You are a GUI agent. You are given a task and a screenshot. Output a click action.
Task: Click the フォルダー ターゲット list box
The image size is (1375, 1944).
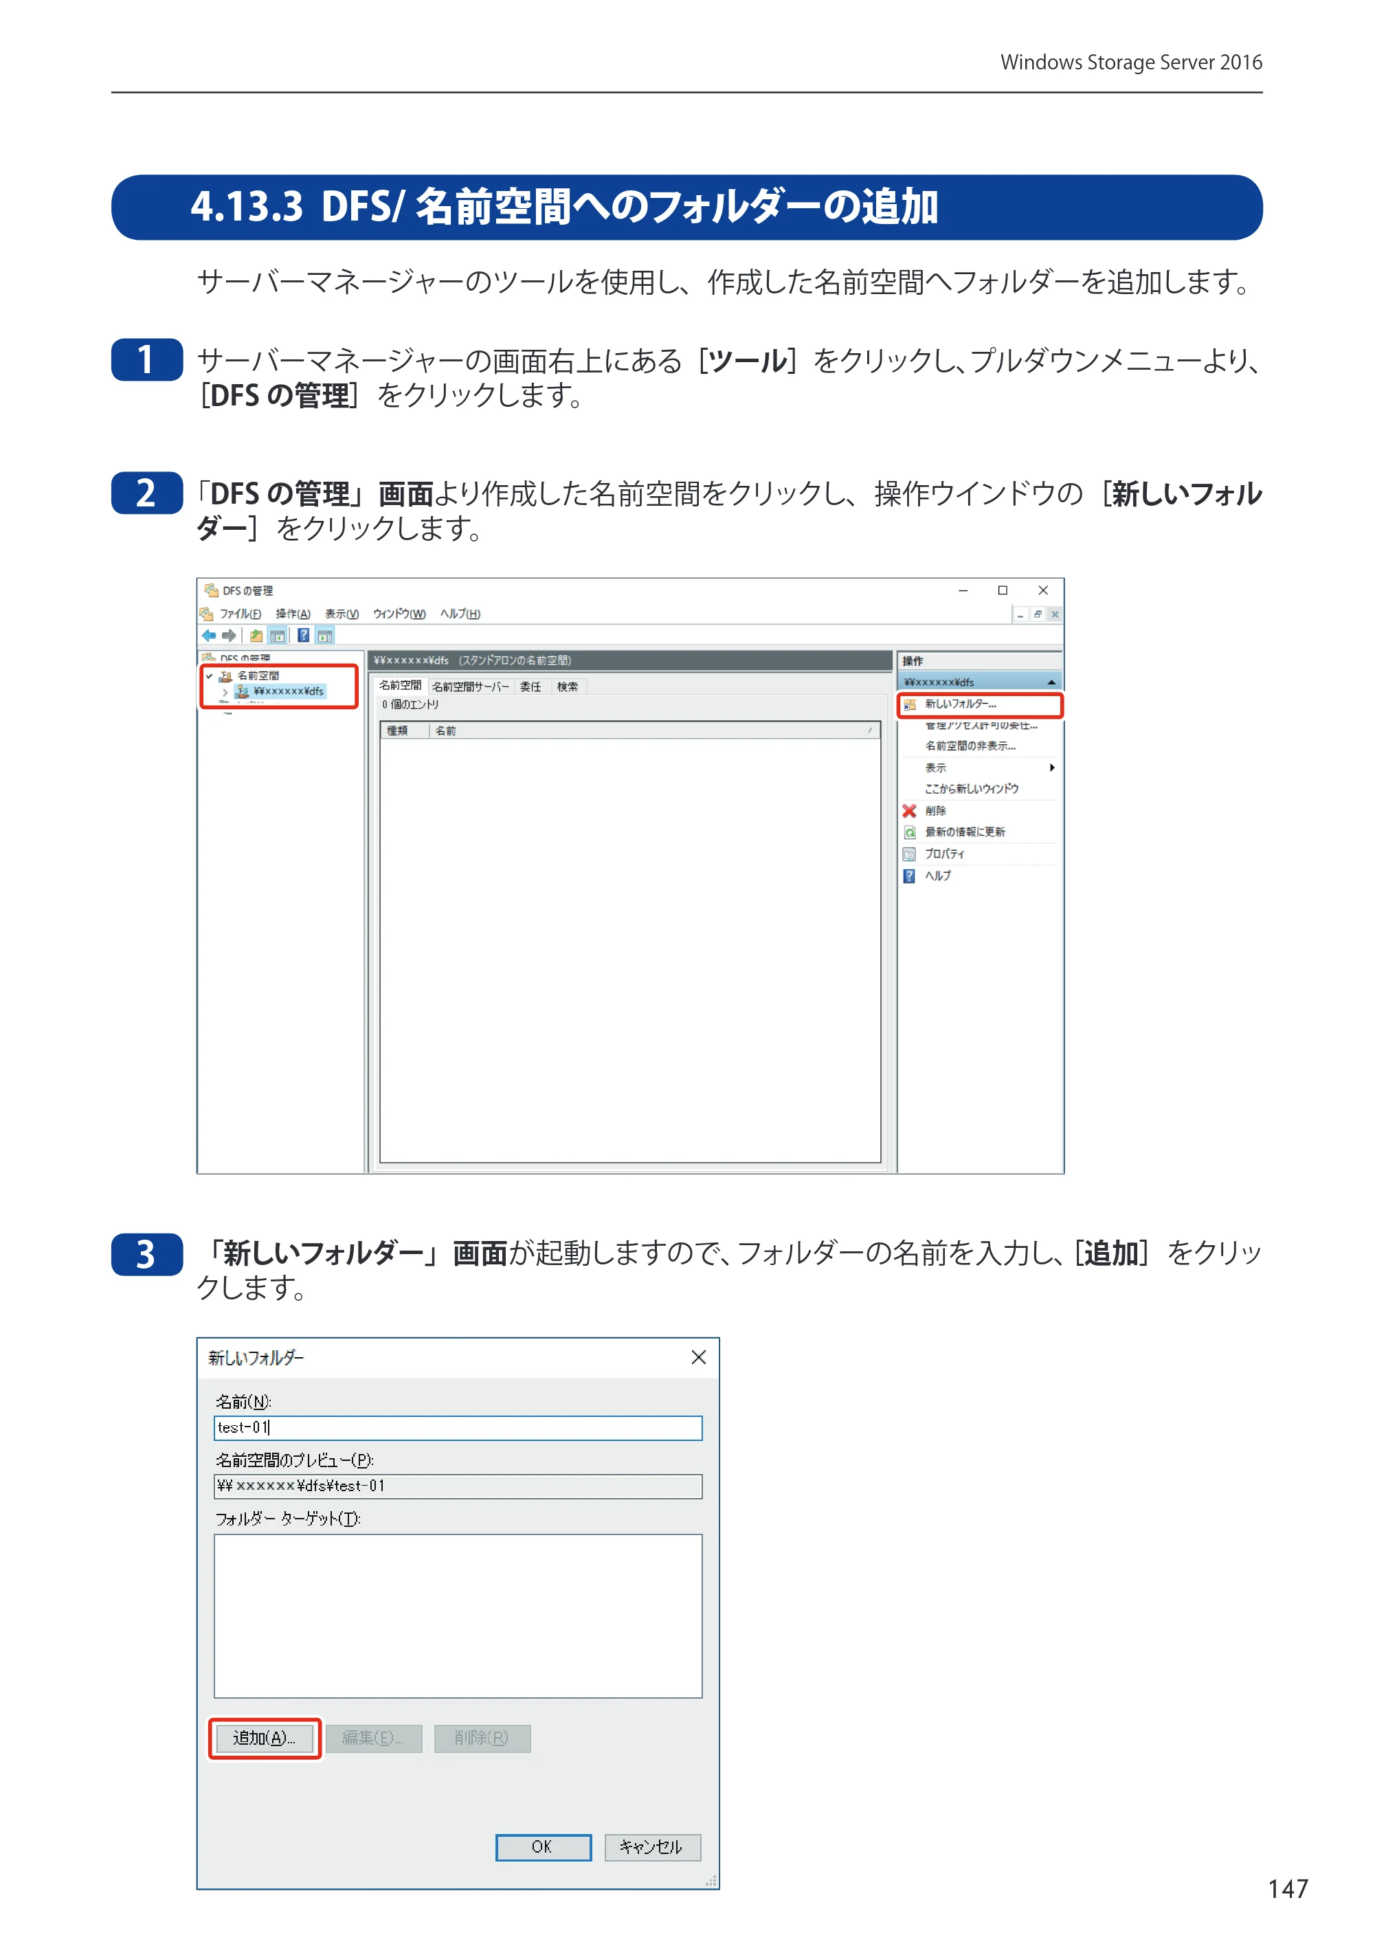point(458,1616)
